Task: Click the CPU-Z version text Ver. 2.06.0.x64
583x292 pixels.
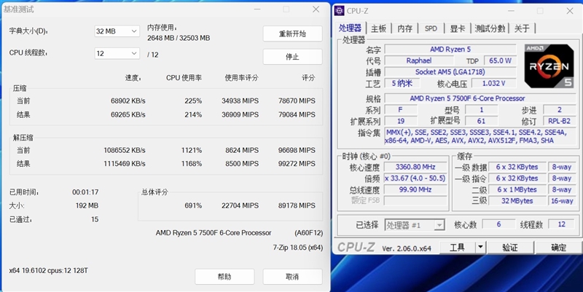Action: (x=407, y=248)
